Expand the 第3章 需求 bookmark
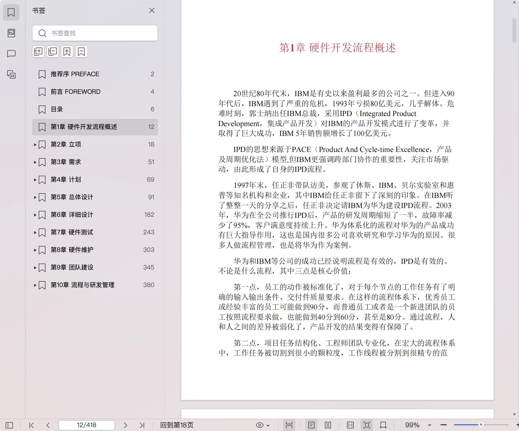 pos(35,162)
